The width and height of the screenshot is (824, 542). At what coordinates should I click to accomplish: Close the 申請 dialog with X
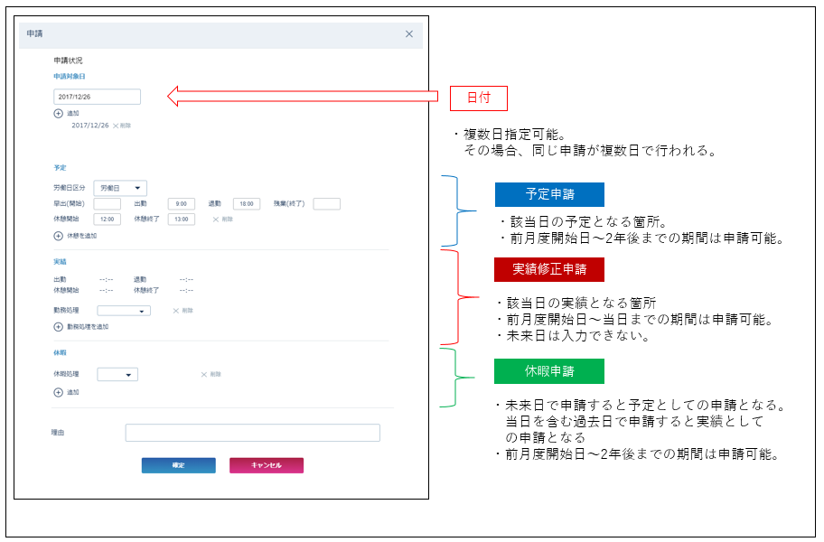click(408, 34)
